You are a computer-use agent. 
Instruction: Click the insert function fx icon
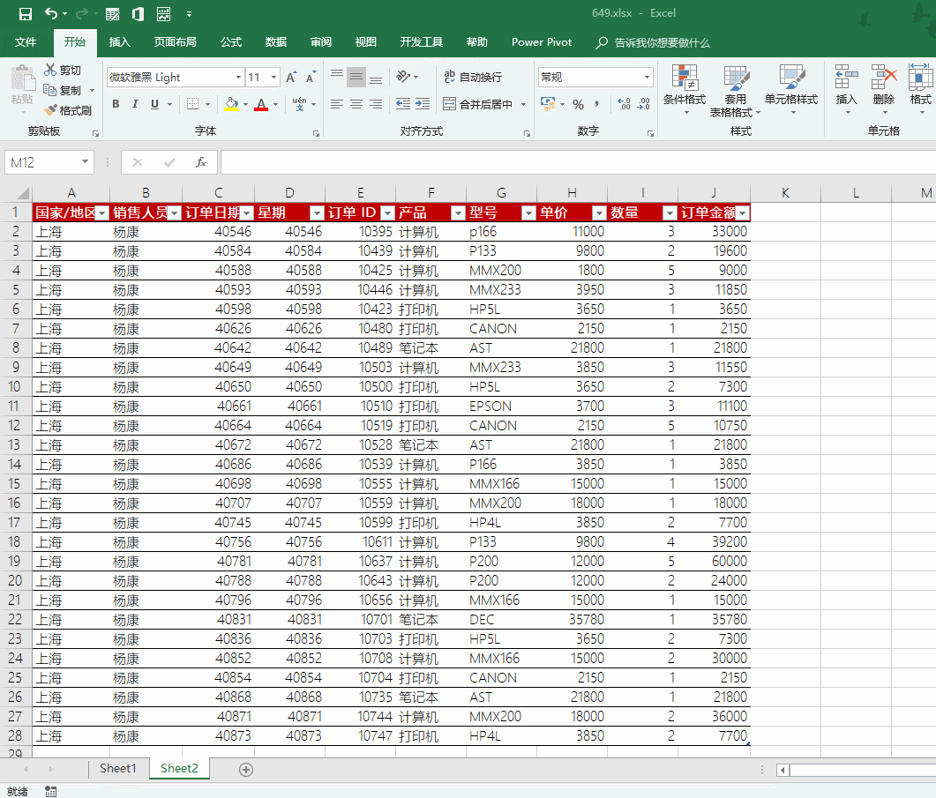tap(201, 162)
